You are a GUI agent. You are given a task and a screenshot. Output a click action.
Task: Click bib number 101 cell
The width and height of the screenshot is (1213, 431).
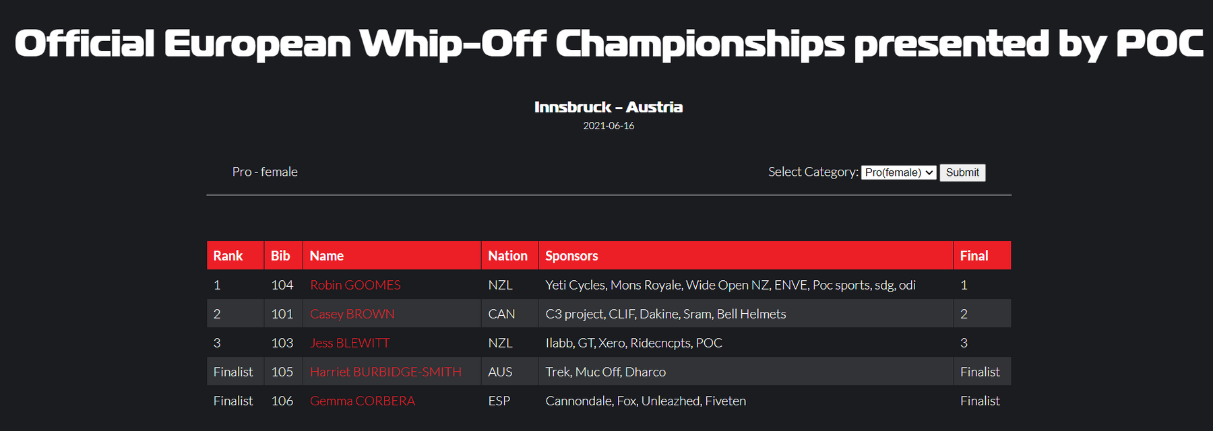click(x=282, y=314)
